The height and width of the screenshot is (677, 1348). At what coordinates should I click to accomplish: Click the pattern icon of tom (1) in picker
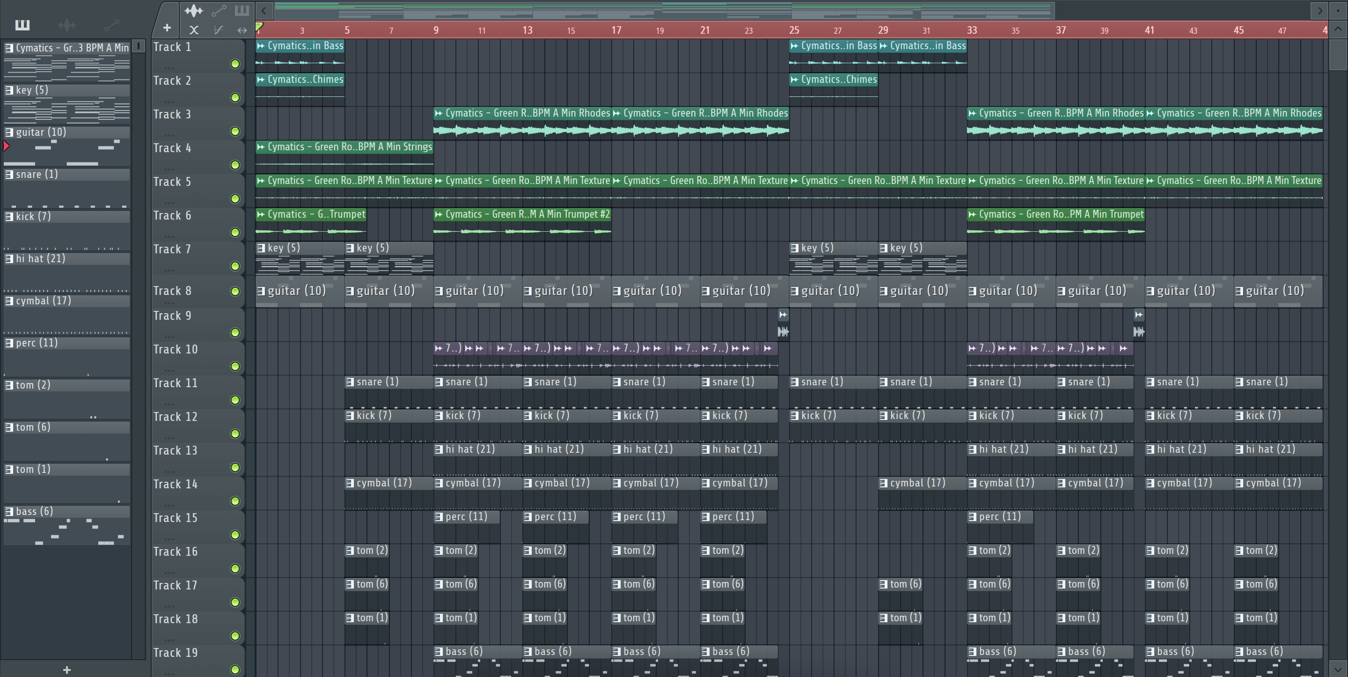(x=9, y=470)
